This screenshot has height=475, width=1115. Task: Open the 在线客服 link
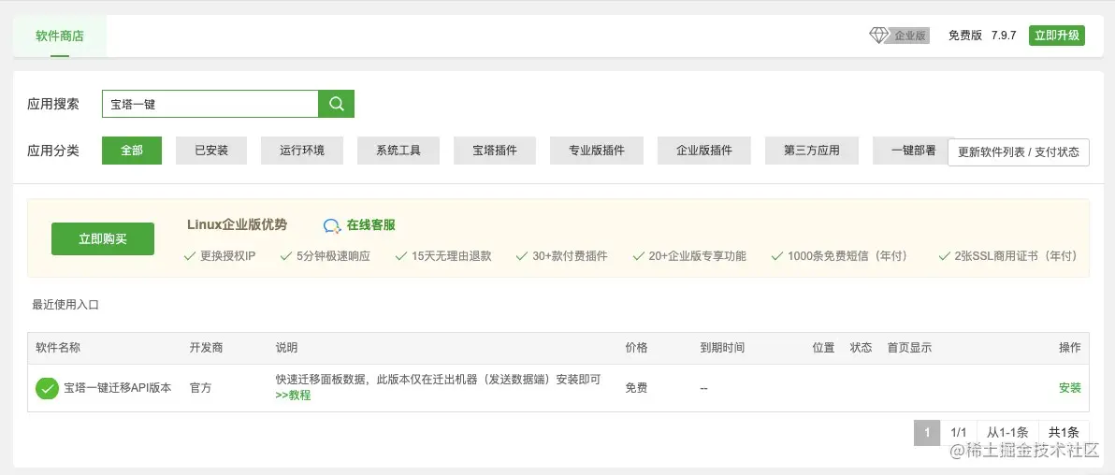click(x=371, y=225)
